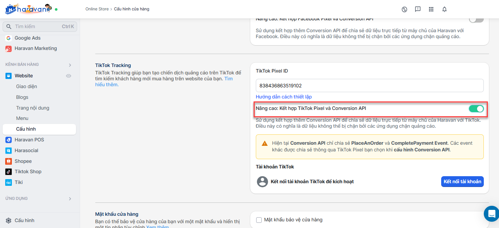Click Cấu hình cửa hàng breadcrumb text
This screenshot has width=499, height=228.
[132, 9]
